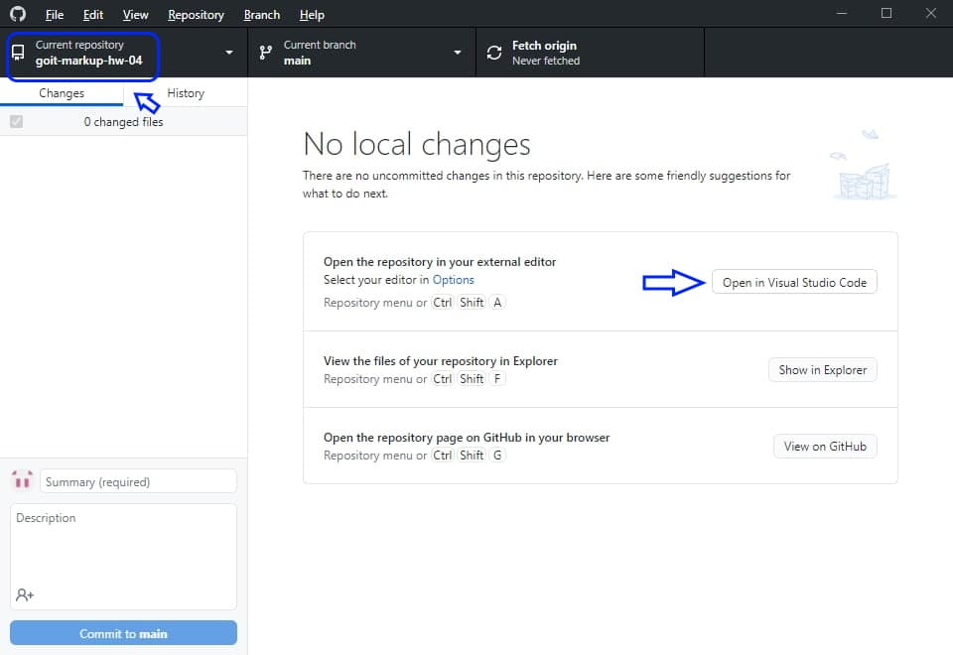Click the G key hint in GitHub shortcut
The width and height of the screenshot is (953, 655).
coord(497,456)
